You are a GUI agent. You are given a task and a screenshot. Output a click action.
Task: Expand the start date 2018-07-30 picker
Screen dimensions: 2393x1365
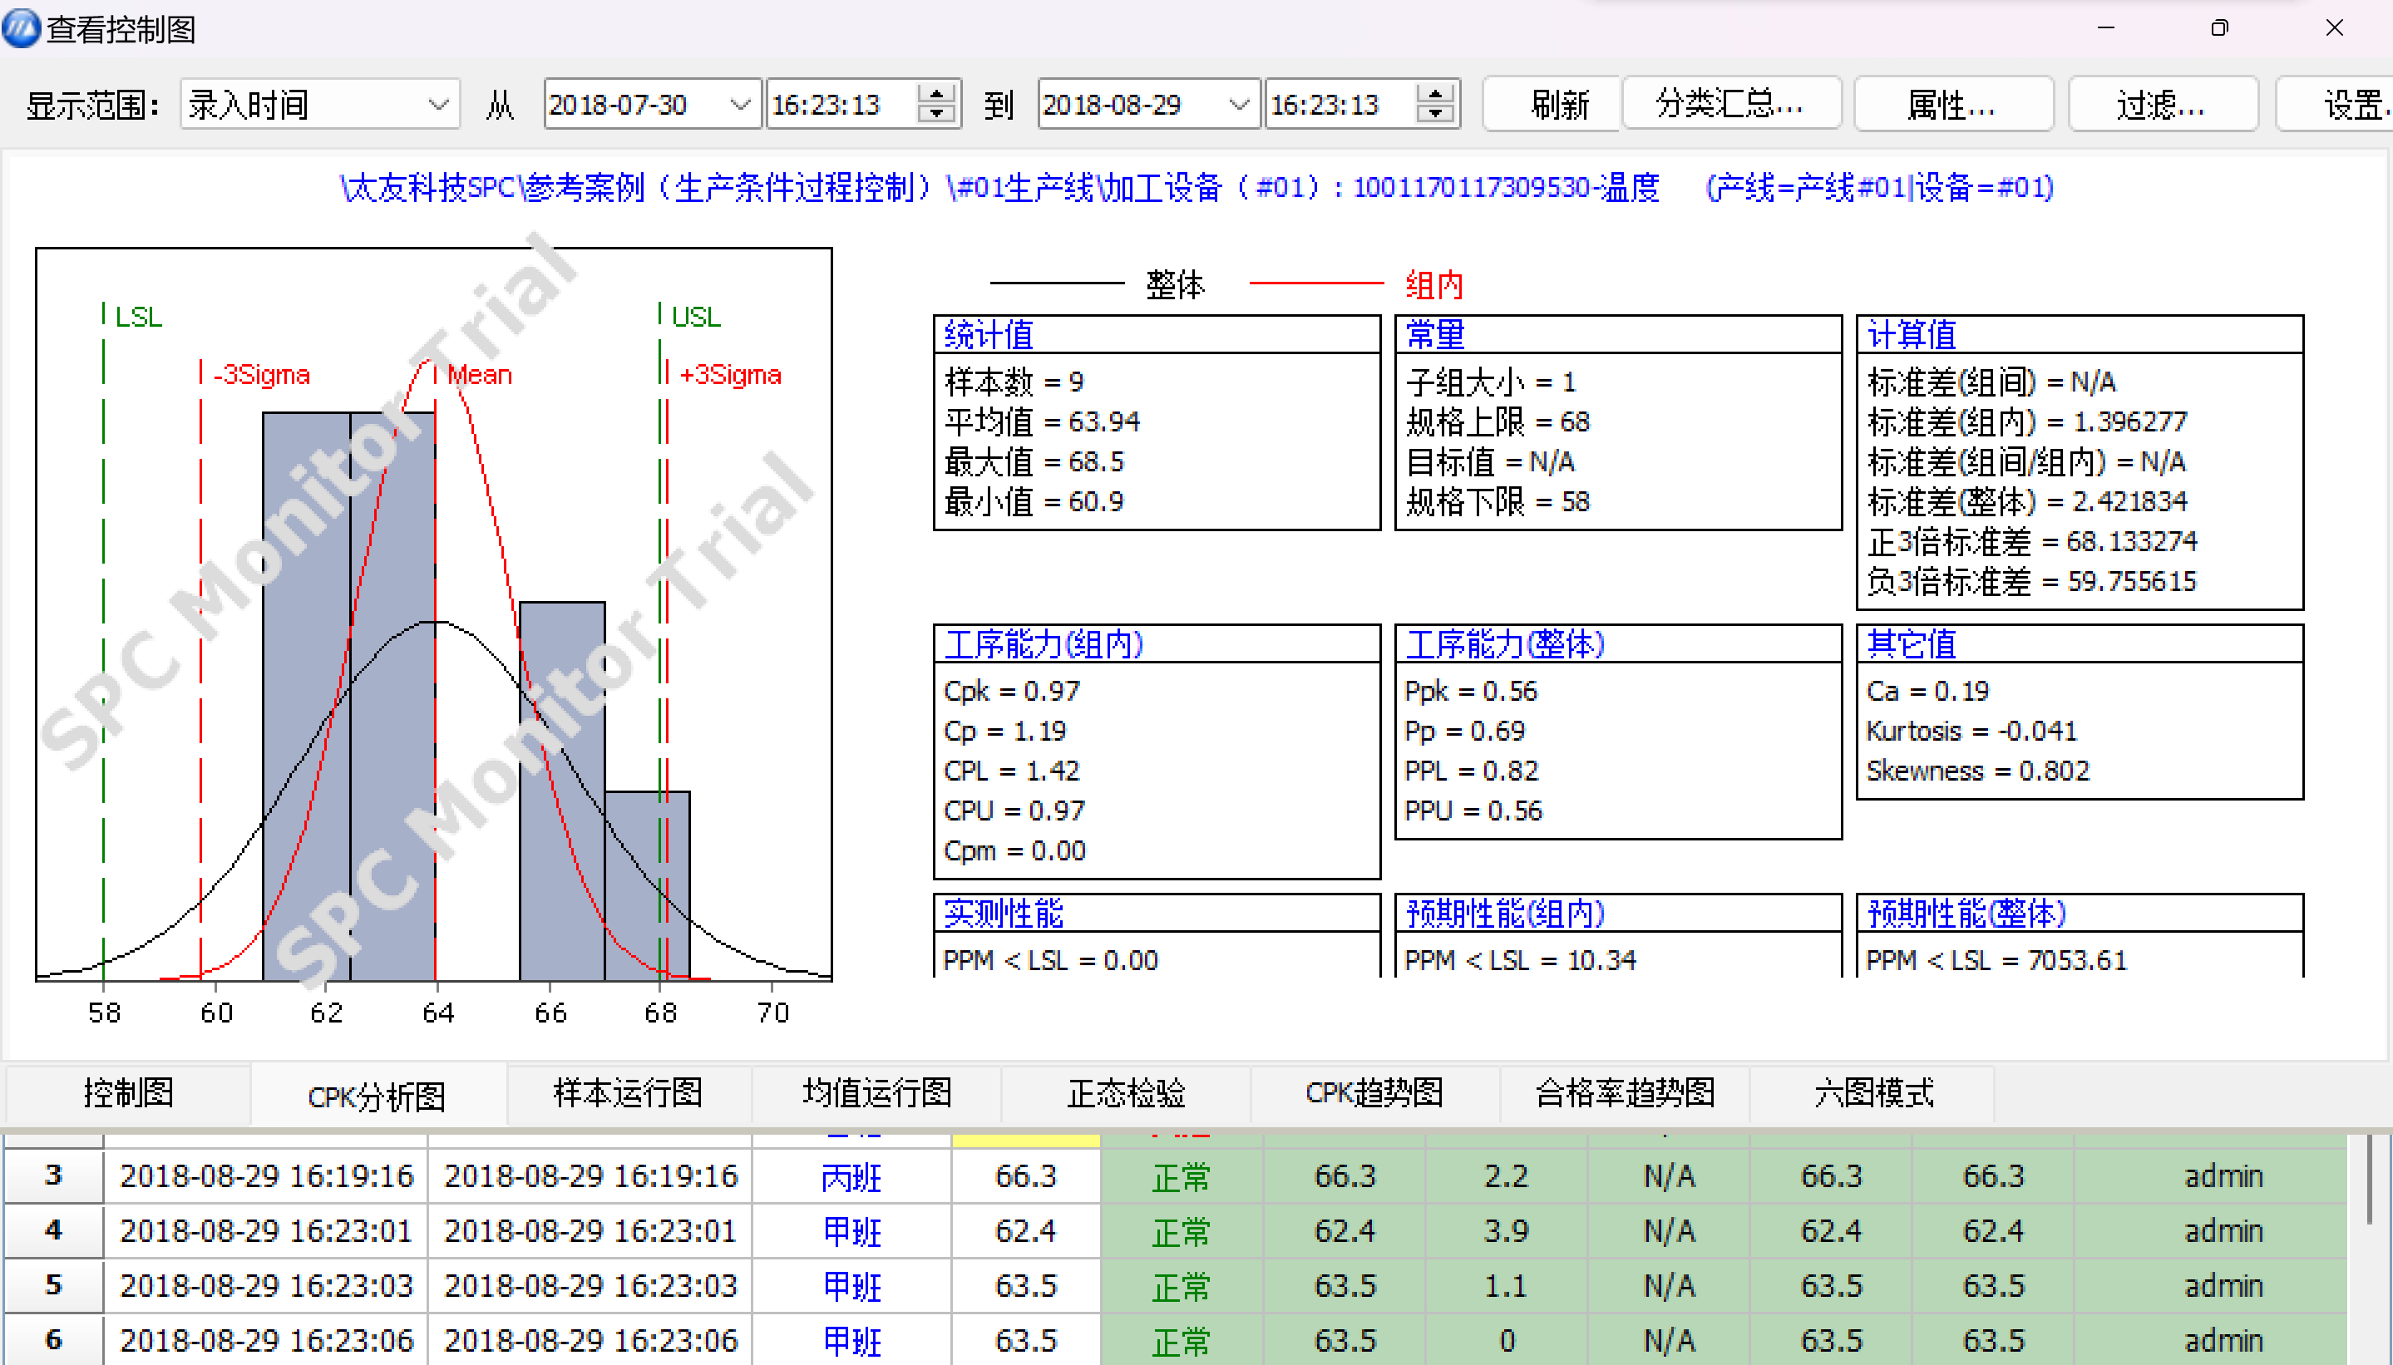[x=740, y=104]
